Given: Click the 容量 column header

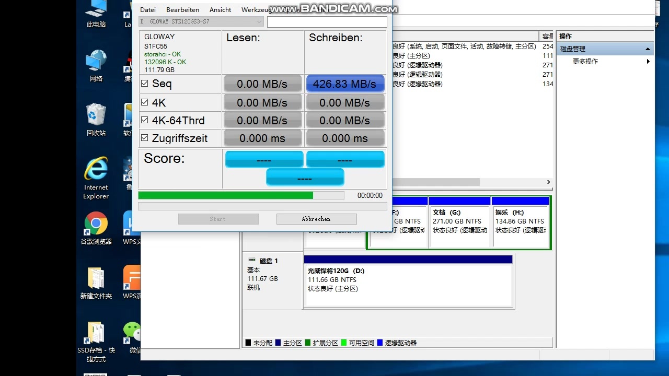Looking at the screenshot, I should pyautogui.click(x=547, y=36).
